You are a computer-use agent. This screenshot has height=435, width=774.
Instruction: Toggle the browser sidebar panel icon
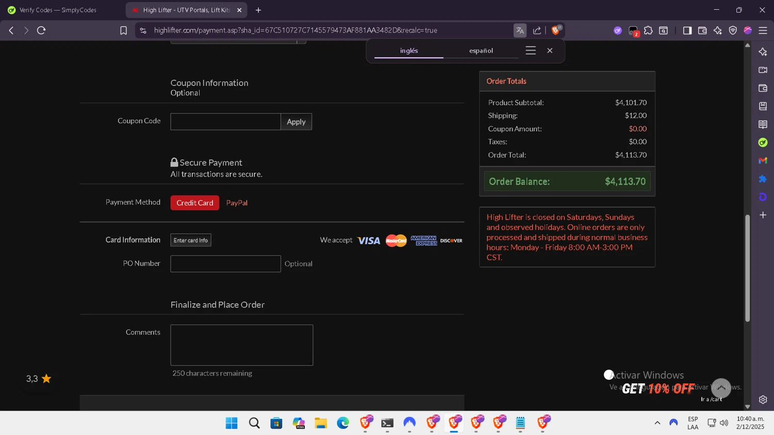point(687,30)
